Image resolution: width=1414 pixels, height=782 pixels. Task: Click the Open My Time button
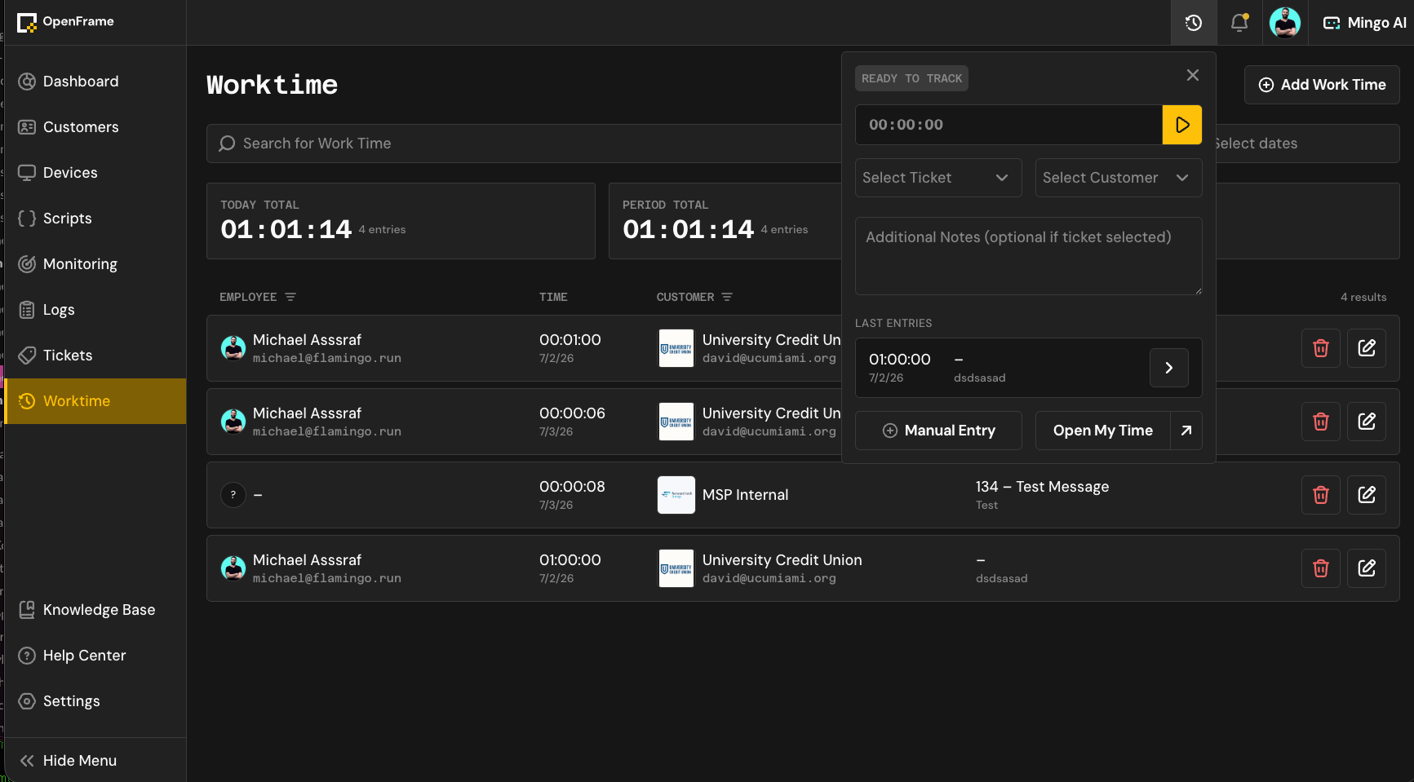(1102, 431)
